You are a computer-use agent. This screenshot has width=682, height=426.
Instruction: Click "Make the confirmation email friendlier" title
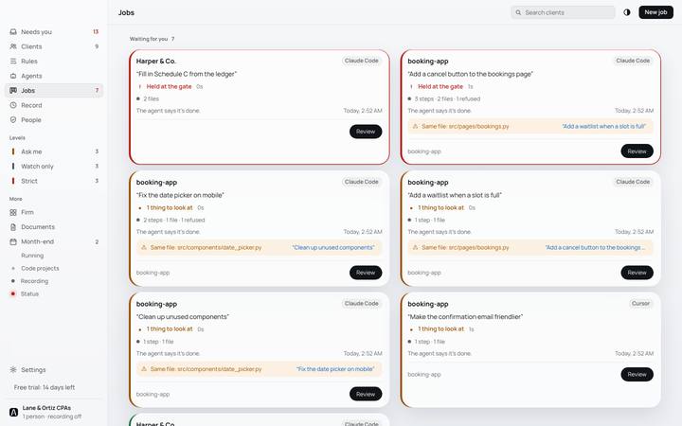click(x=465, y=317)
